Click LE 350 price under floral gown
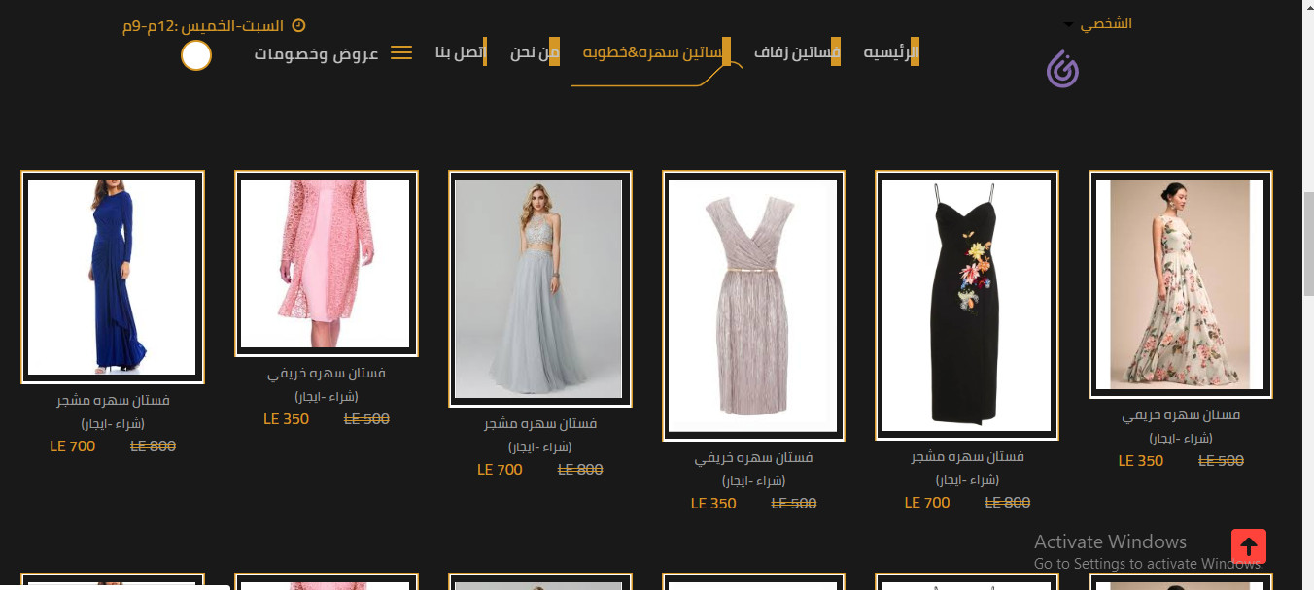The height and width of the screenshot is (590, 1314). (x=1141, y=461)
